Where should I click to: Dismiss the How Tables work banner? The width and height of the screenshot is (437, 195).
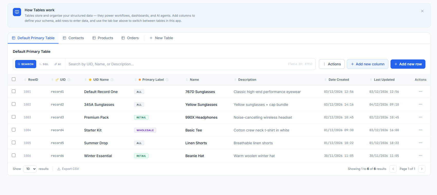tap(422, 11)
